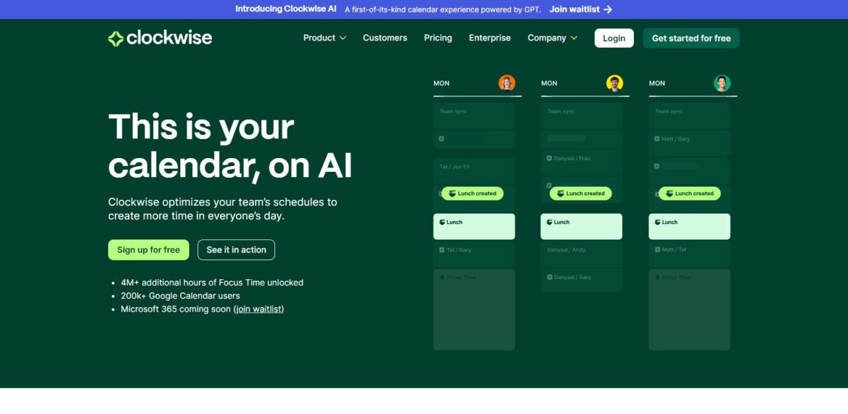The width and height of the screenshot is (848, 414).
Task: Click the yellow-background user avatar
Action: (x=615, y=83)
